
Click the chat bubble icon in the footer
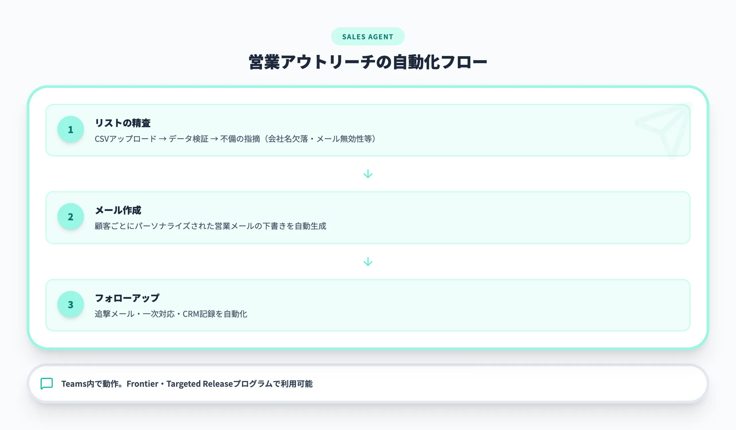(x=47, y=383)
